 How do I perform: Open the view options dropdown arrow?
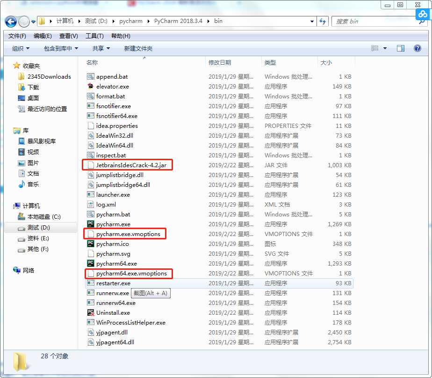(385, 48)
